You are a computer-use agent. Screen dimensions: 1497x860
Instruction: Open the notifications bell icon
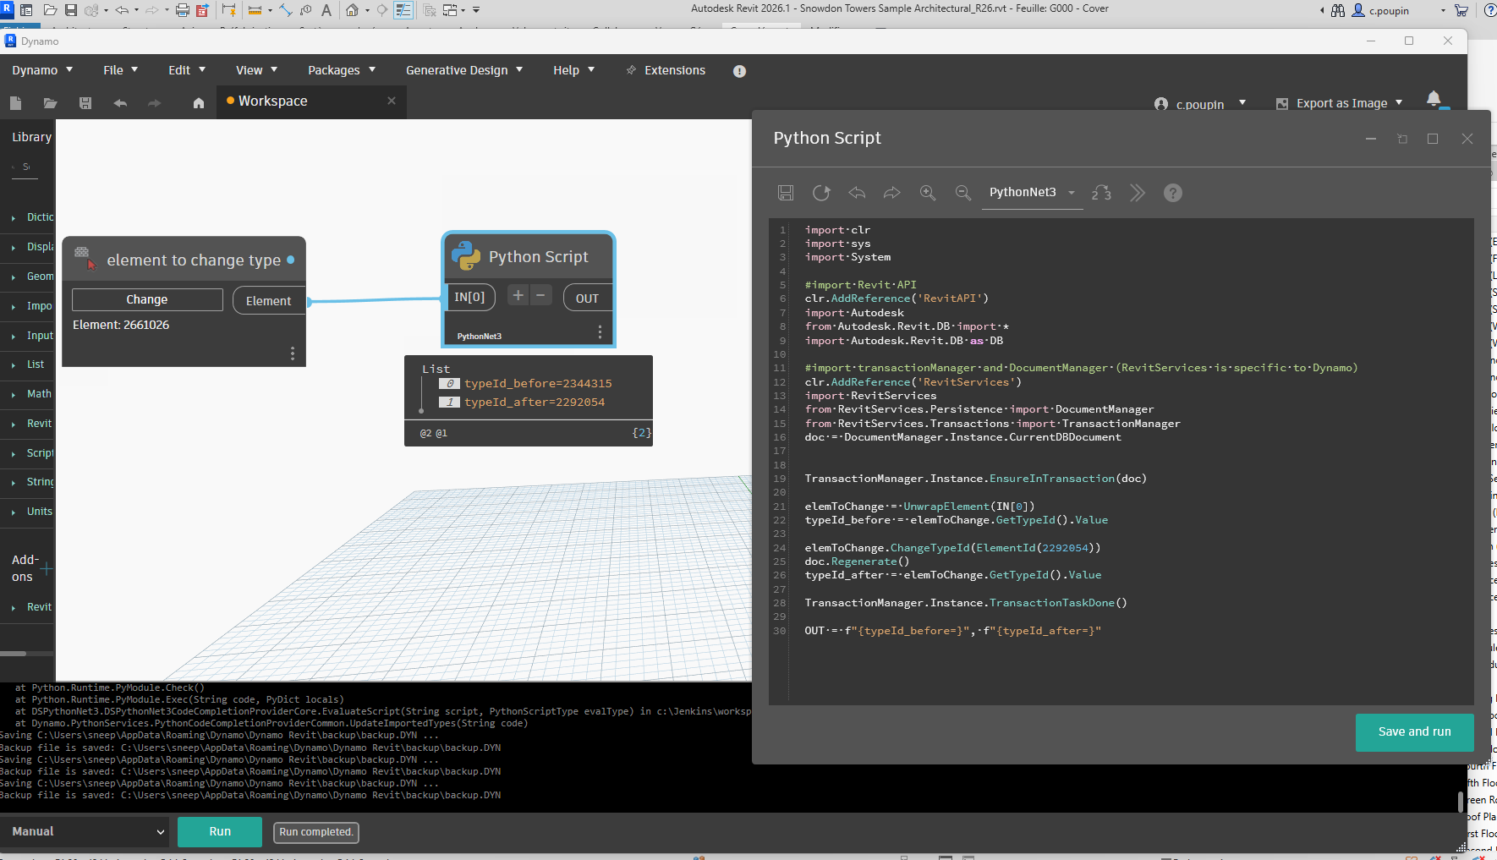(x=1434, y=99)
